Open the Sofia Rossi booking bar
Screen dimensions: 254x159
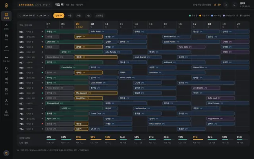pos(103,31)
